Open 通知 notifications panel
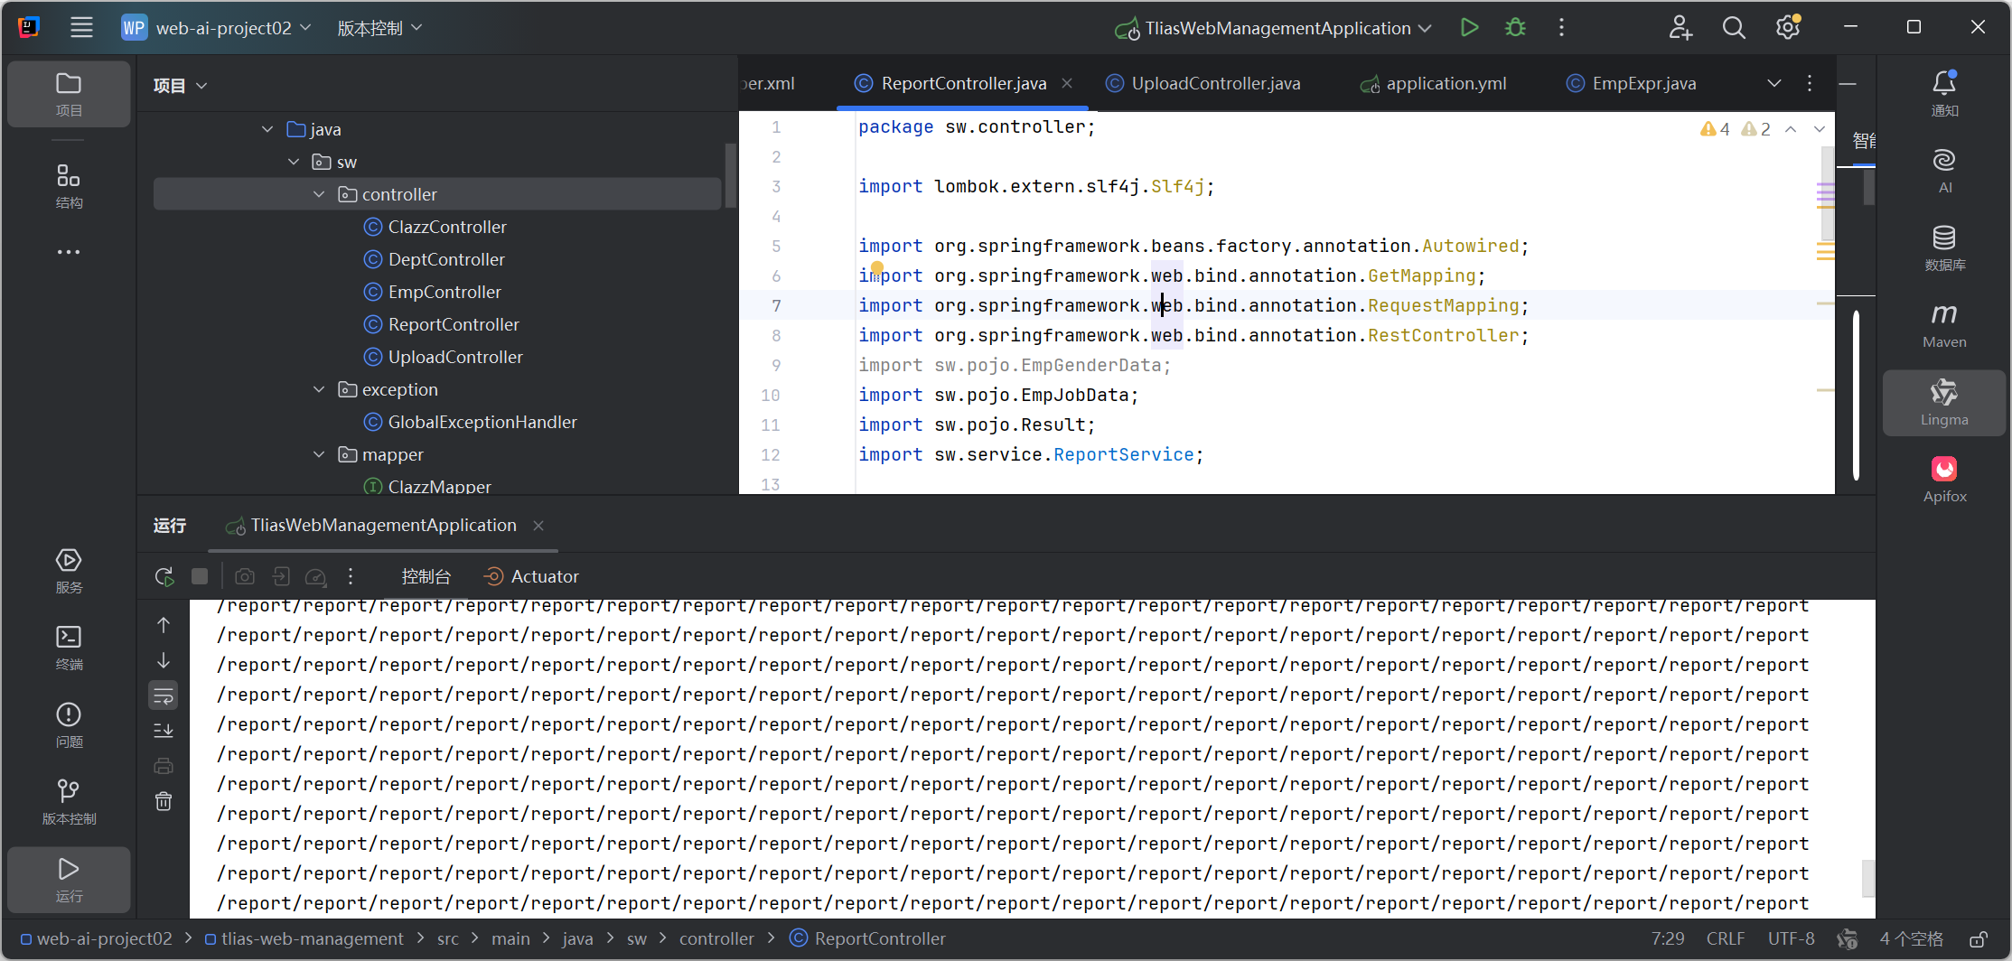2012x961 pixels. [1944, 94]
